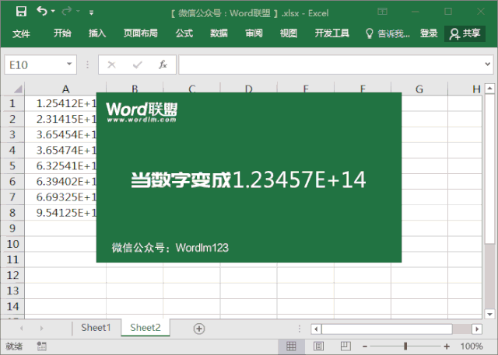
Task: Click the zoom out minus button
Action: coord(365,346)
